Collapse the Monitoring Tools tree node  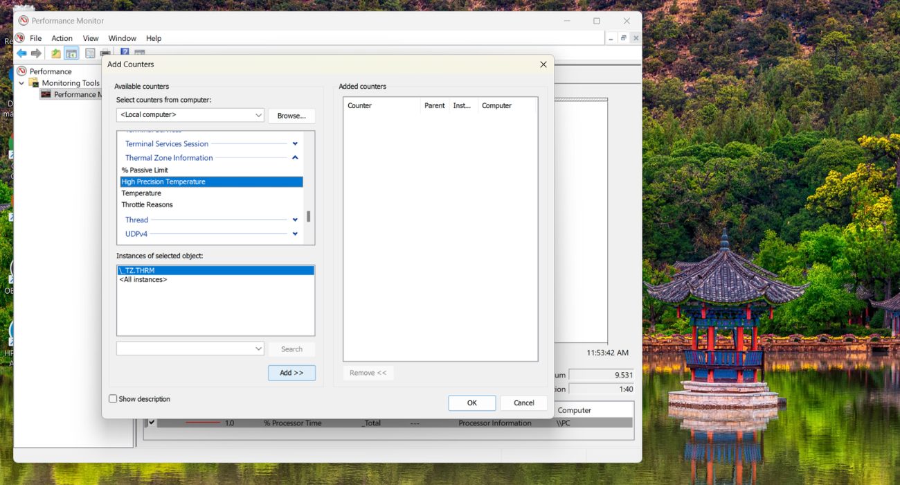point(21,83)
